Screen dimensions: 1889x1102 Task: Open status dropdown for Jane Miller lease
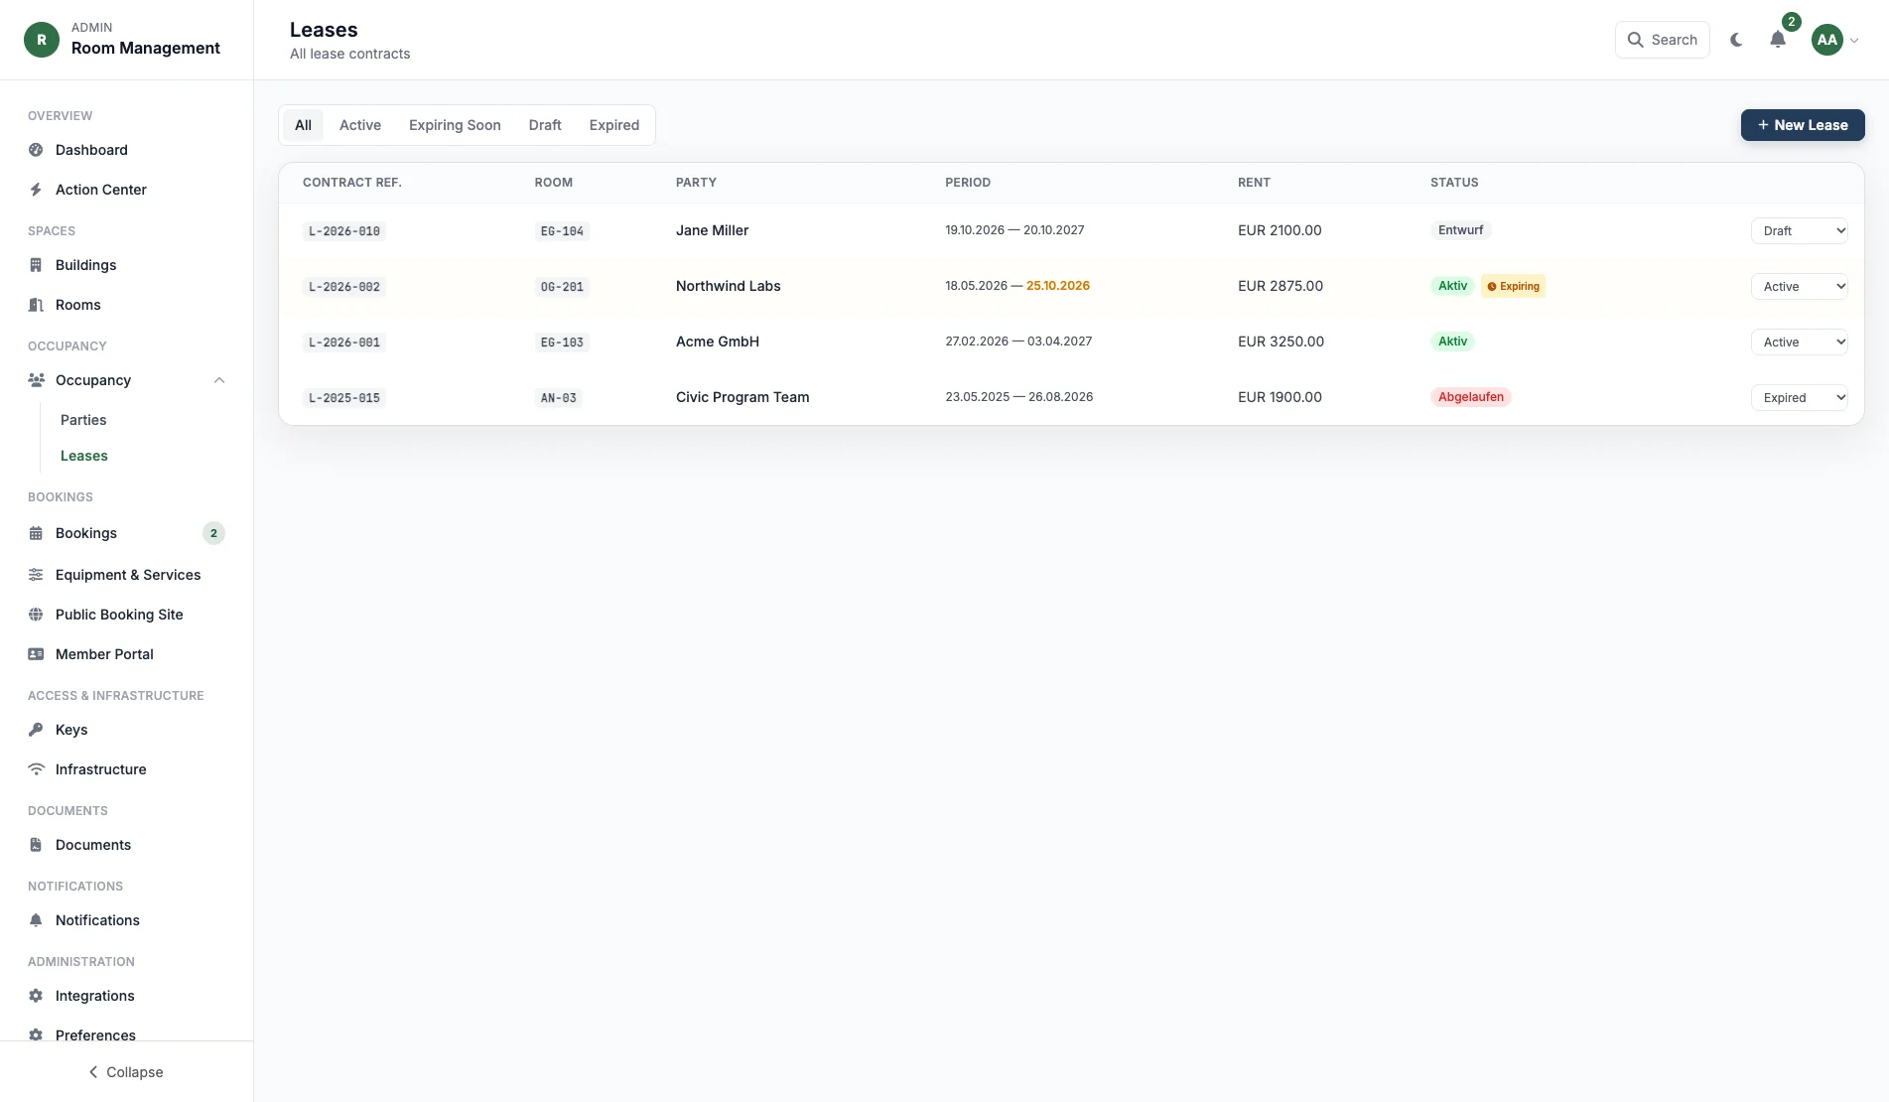click(1799, 230)
